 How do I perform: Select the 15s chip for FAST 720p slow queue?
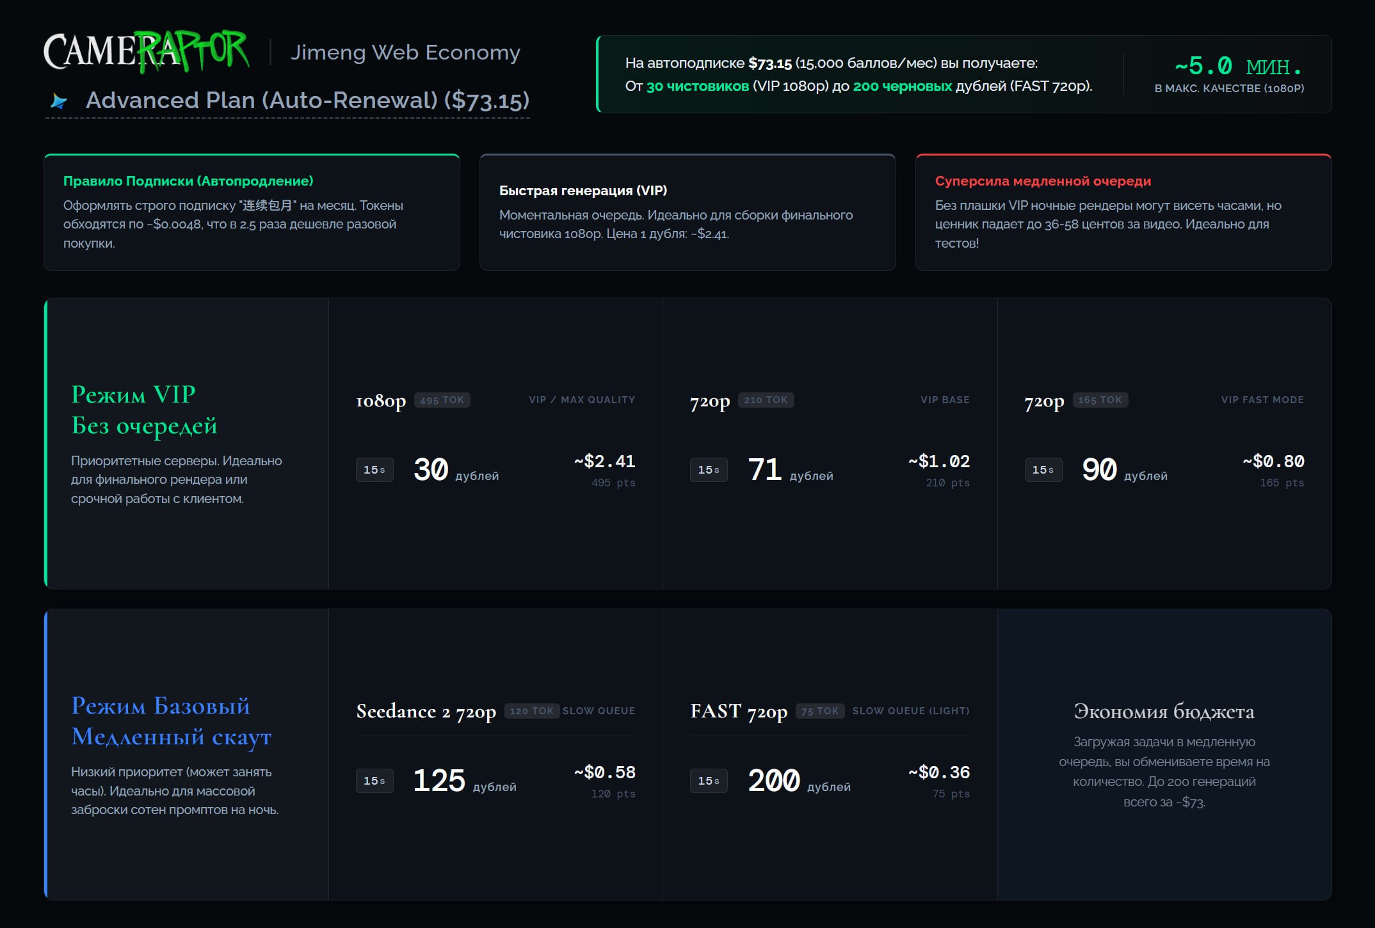(709, 781)
